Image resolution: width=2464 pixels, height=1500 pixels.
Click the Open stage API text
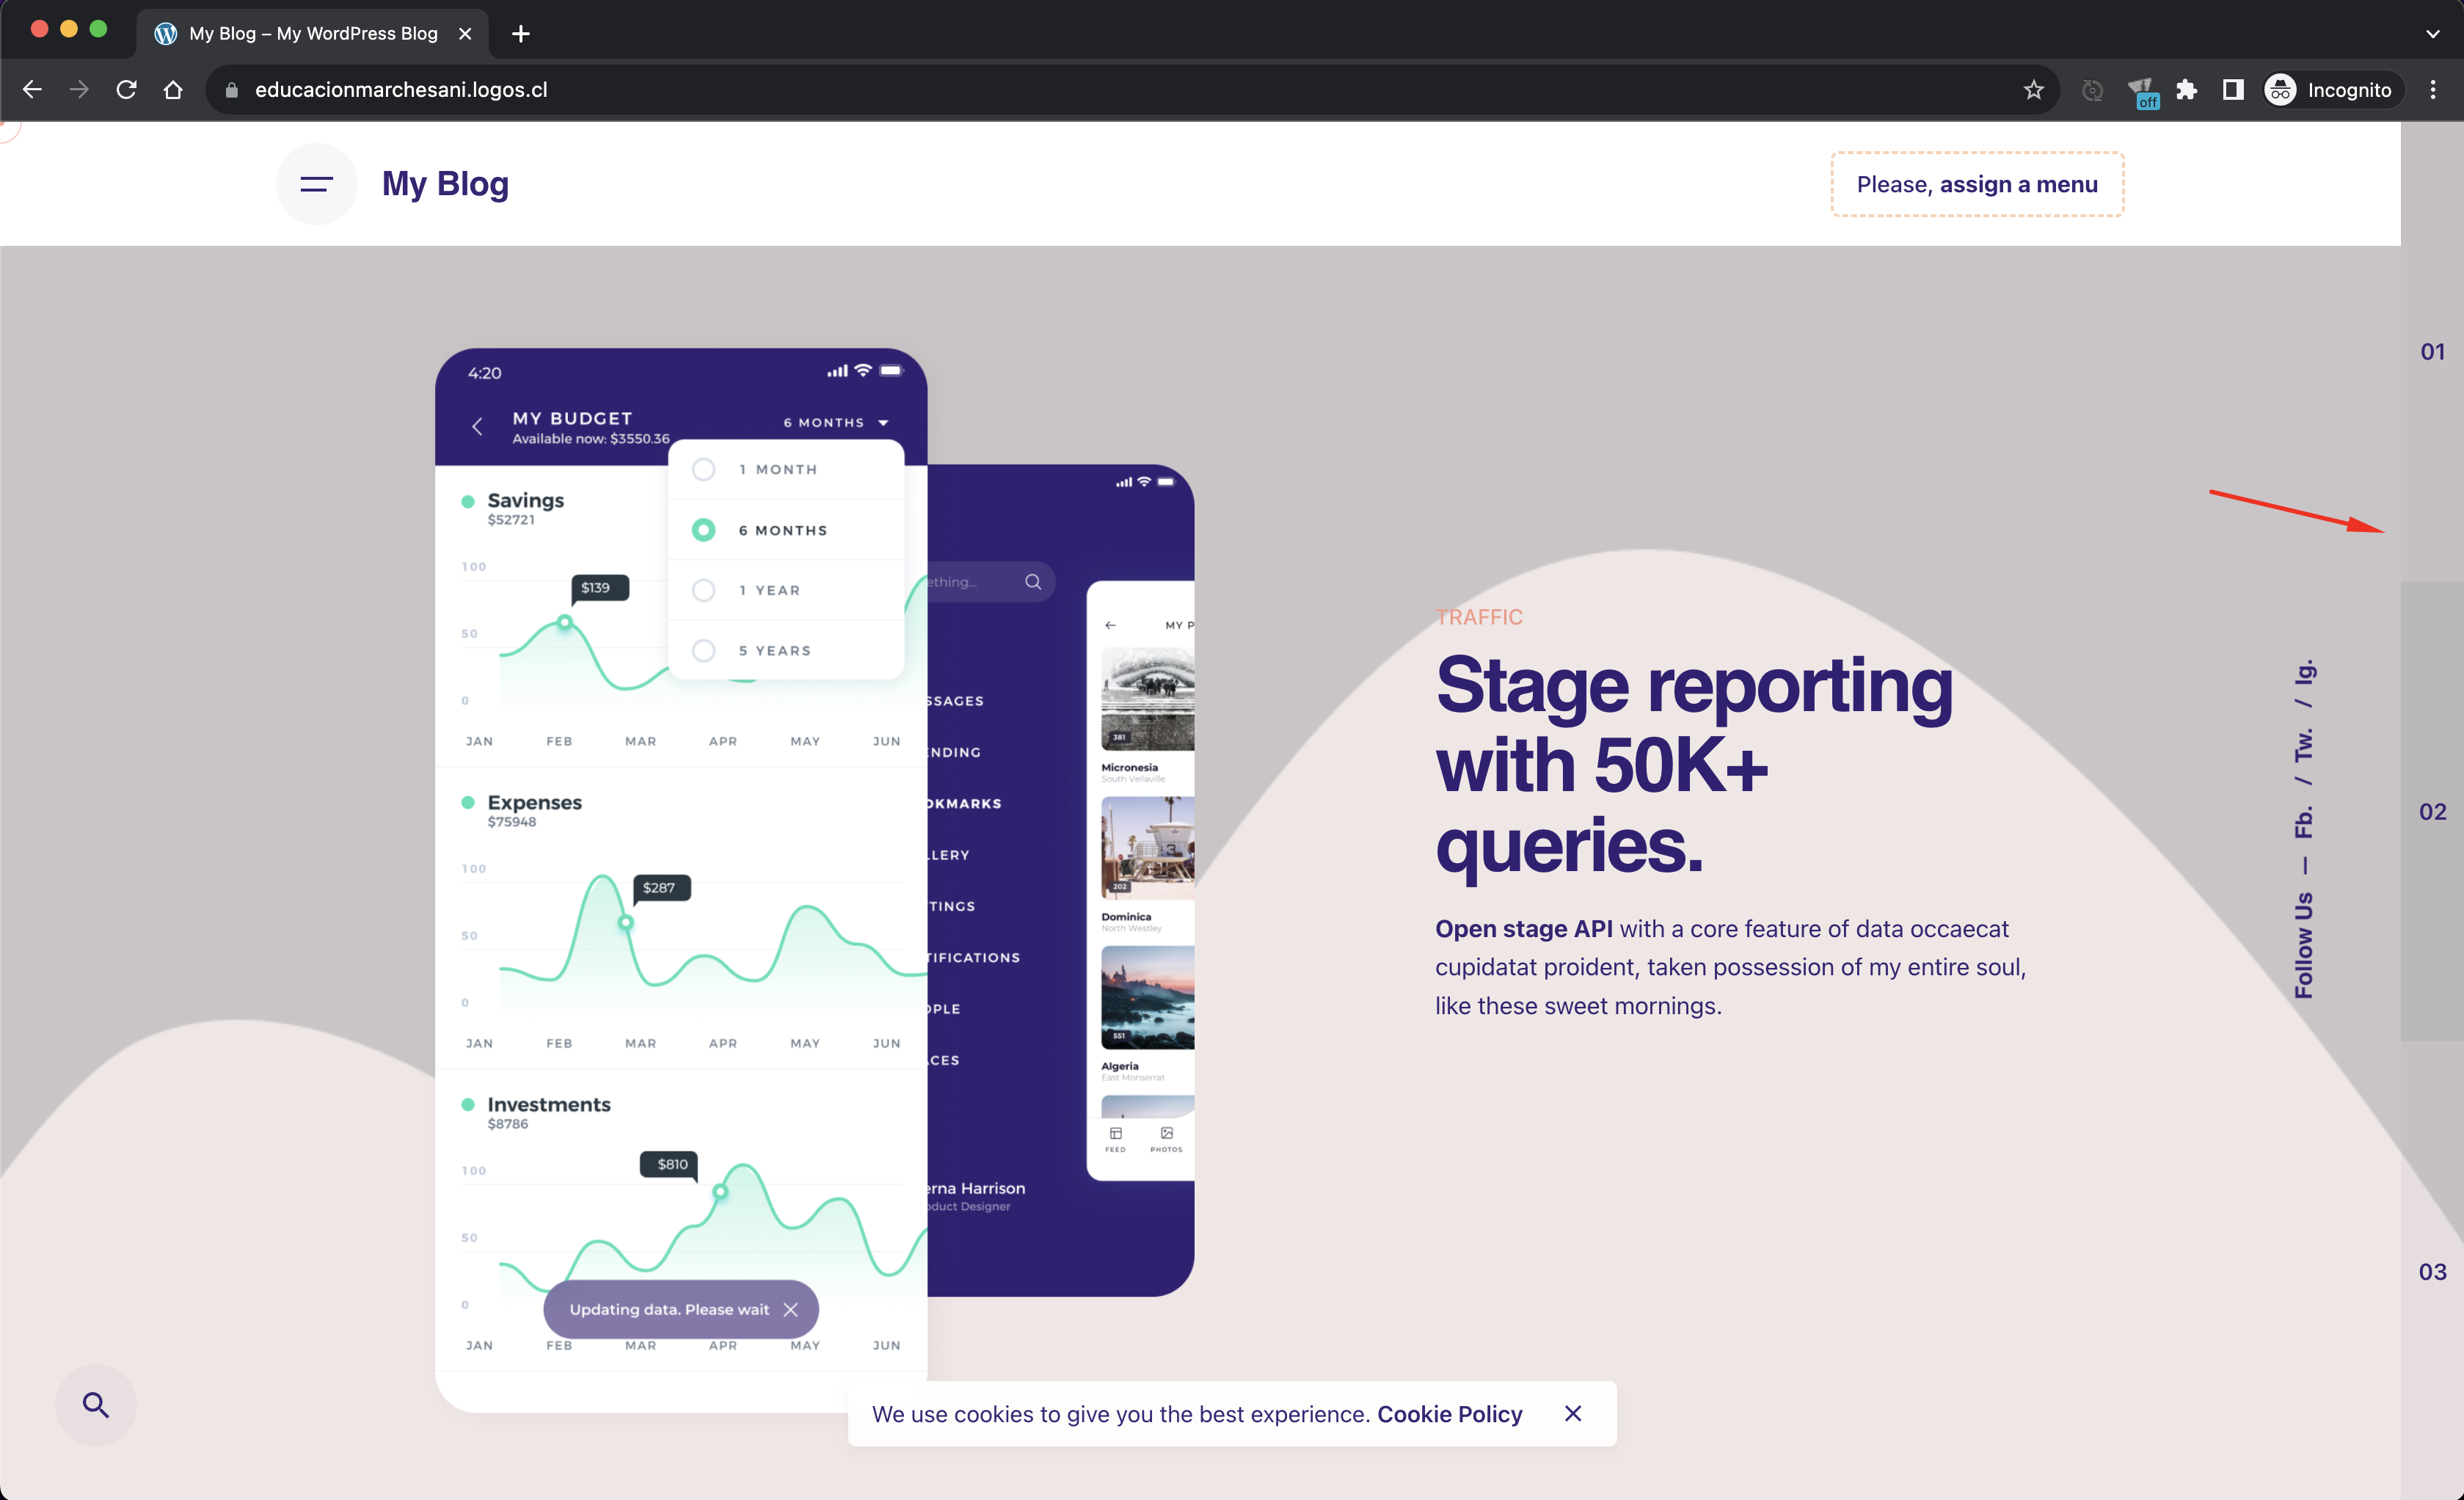(1523, 929)
